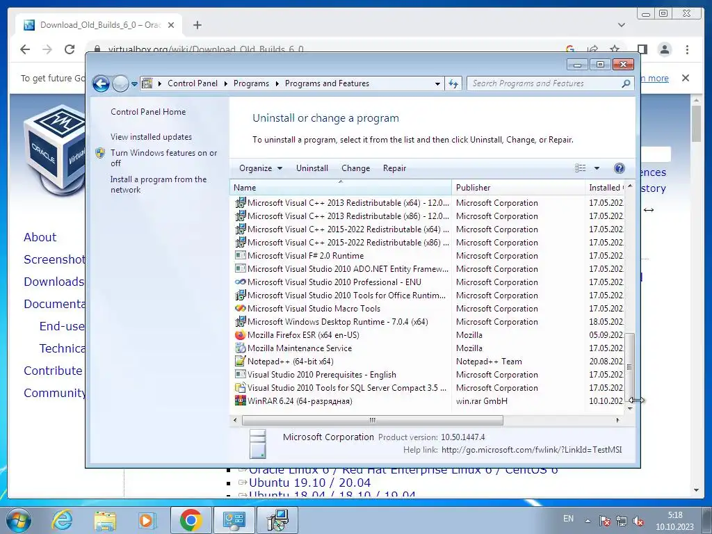
Task: Click Turn Windows features on or off
Action: pyautogui.click(x=163, y=158)
